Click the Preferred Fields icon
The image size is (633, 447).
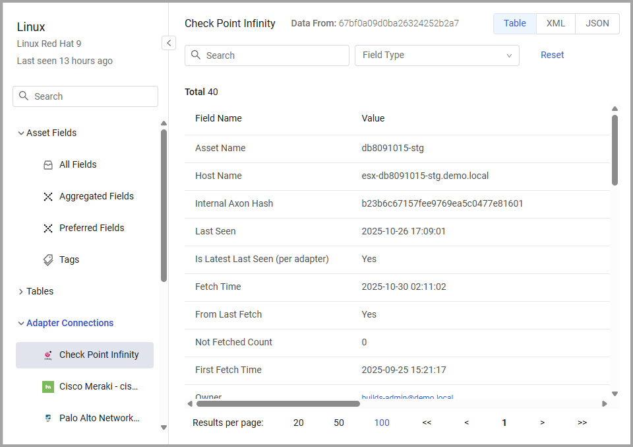48,228
